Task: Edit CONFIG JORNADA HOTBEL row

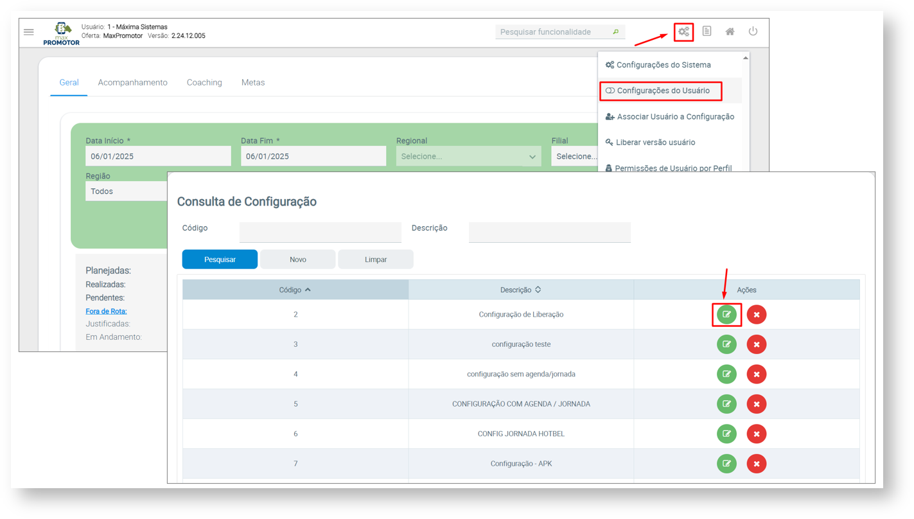Action: [x=726, y=434]
